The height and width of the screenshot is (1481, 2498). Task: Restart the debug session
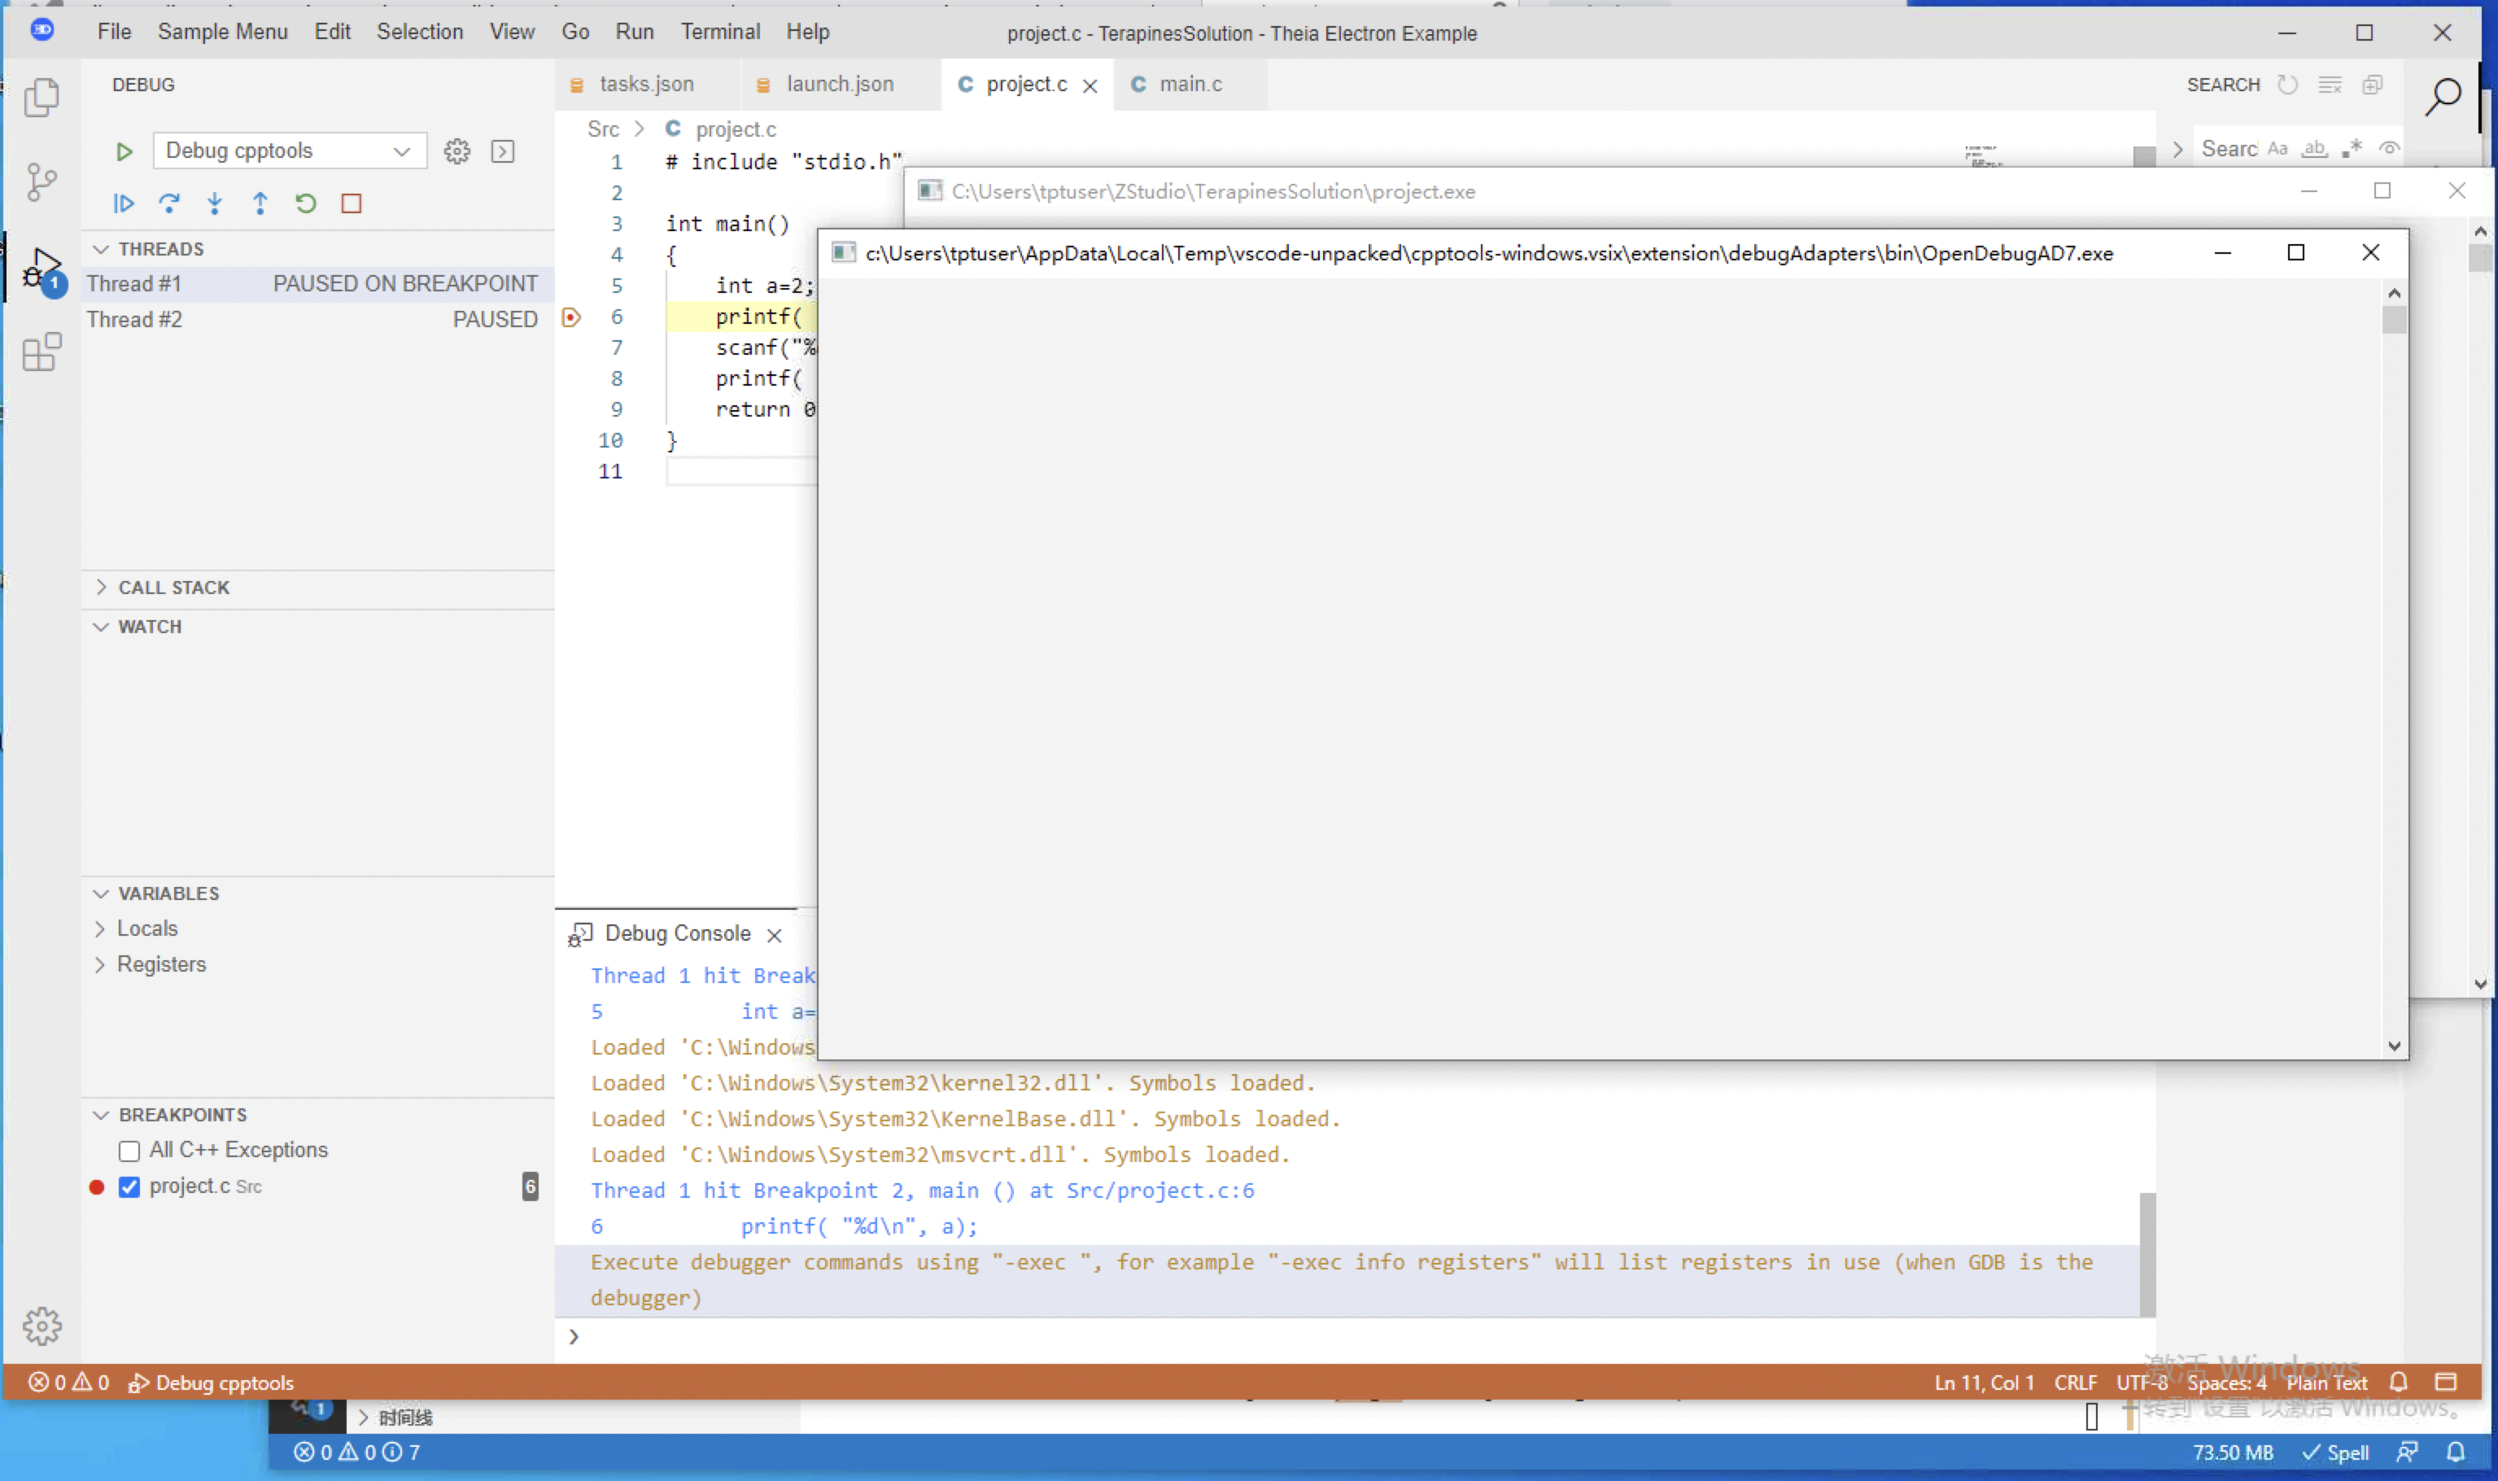305,203
